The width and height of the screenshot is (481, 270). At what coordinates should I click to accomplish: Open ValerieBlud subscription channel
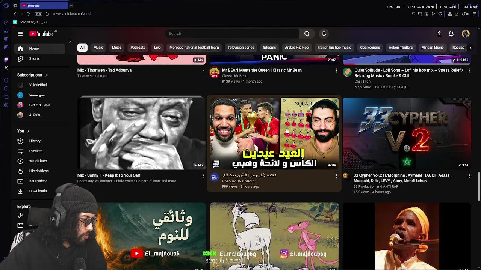tap(40, 85)
